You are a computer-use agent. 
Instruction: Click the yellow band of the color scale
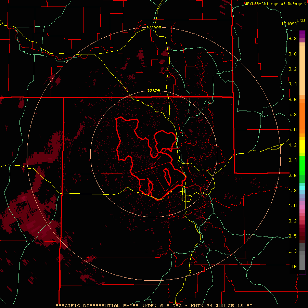point(302,146)
